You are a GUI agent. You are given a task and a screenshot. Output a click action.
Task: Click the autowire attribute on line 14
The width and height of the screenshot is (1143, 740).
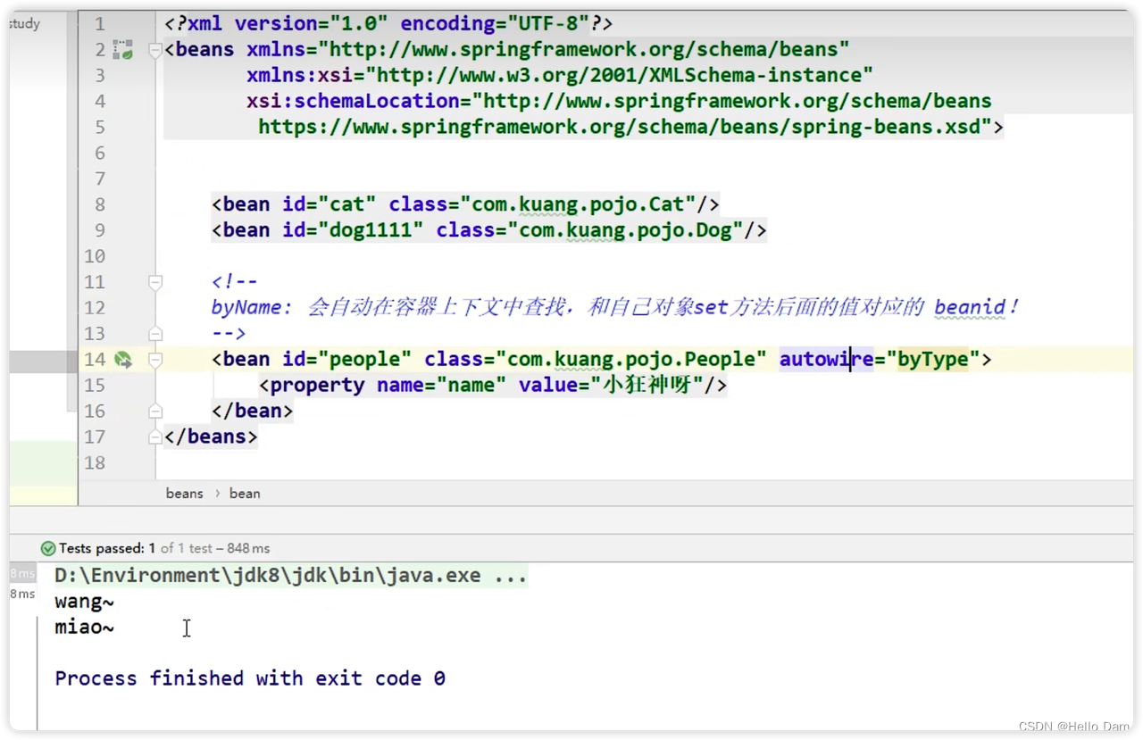826,360
